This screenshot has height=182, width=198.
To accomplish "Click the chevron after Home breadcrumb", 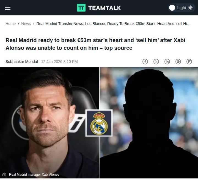I will [x=18, y=24].
